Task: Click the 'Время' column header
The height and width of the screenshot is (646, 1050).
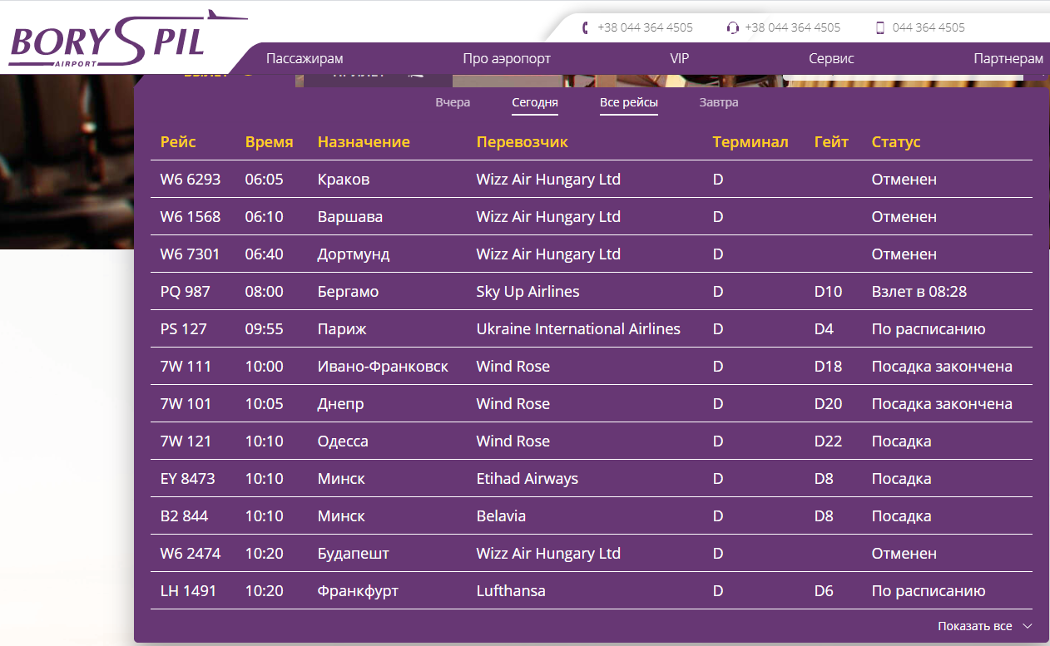Action: [269, 142]
